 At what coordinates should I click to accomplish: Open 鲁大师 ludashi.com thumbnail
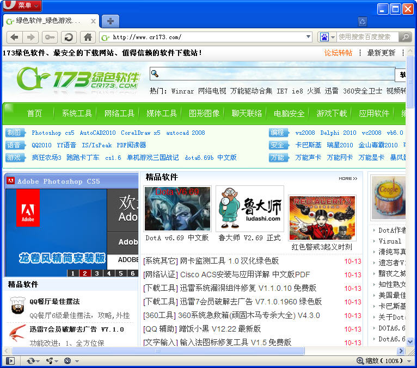click(250, 209)
